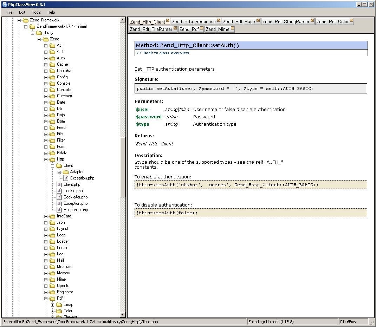This screenshot has height=327, width=376.
Task: Select the Loader tree item
Action: (x=63, y=241)
